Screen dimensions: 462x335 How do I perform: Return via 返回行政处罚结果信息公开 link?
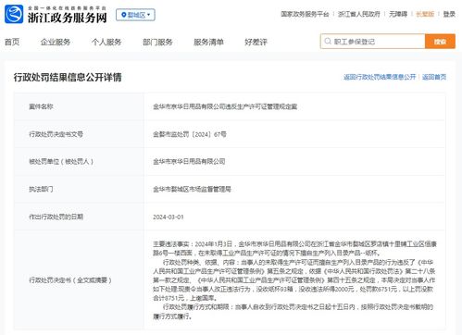[x=380, y=77]
